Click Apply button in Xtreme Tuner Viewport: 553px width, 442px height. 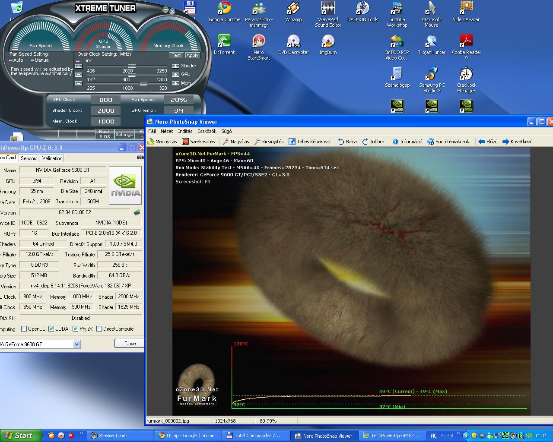192,55
